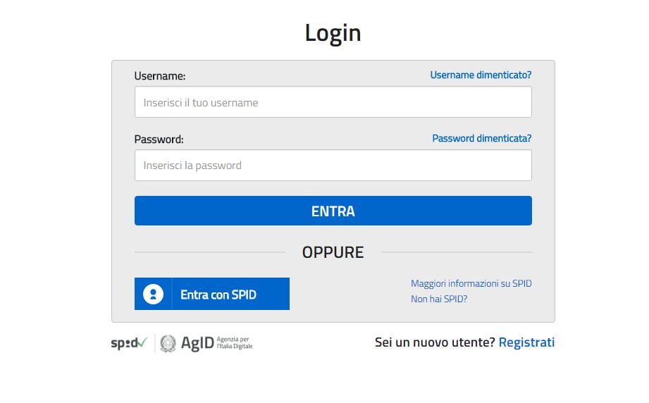
Task: Click the Login page heading
Action: coord(333,33)
